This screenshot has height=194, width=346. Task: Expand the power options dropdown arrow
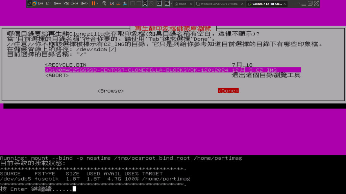pos(98,3)
